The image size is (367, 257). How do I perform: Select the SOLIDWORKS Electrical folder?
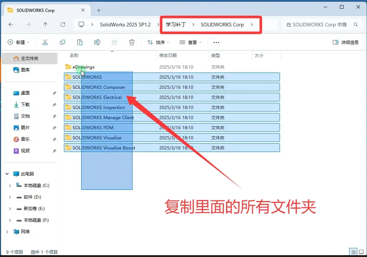tap(172, 97)
